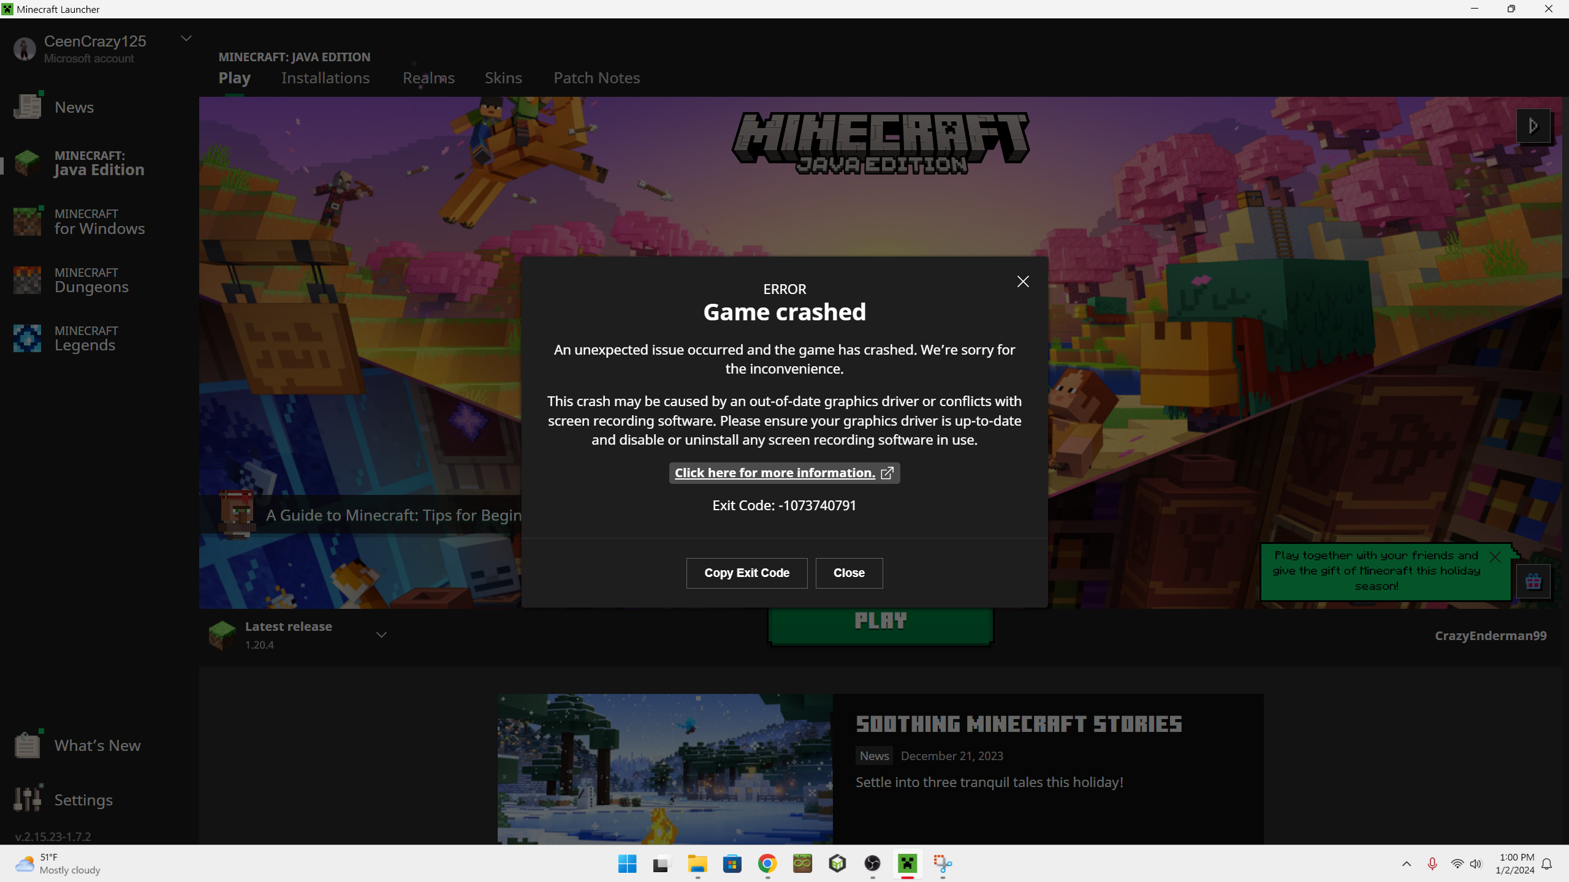This screenshot has width=1569, height=882.
Task: Expand the CeenCrazy125 account dropdown
Action: click(x=186, y=39)
